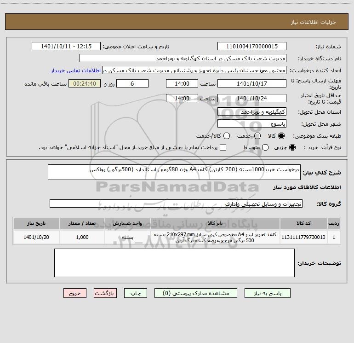Screen dimensions: 354x343
Task: Toggle the اسناد خزانه اسلامی payment checkbox
Action: 223,147
